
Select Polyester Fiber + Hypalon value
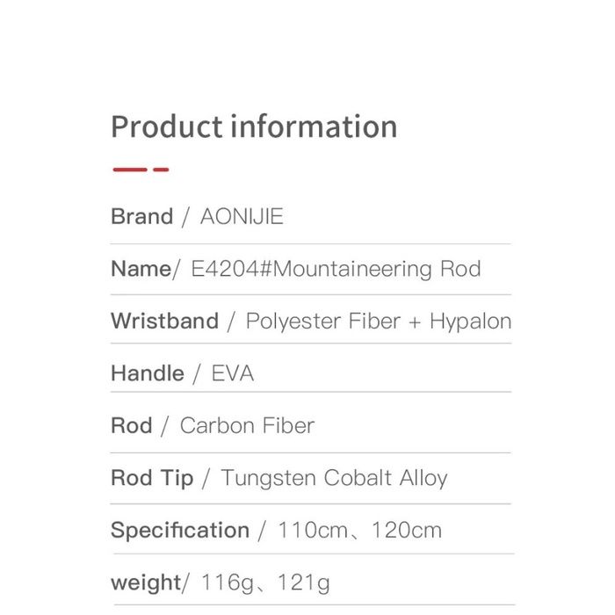379,321
